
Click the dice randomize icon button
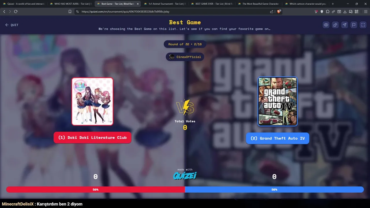[335, 25]
